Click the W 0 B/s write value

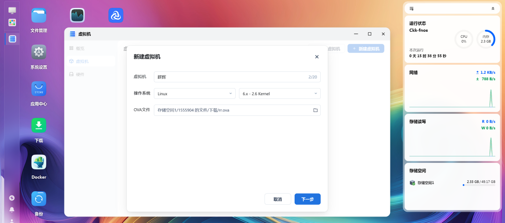[488, 128]
